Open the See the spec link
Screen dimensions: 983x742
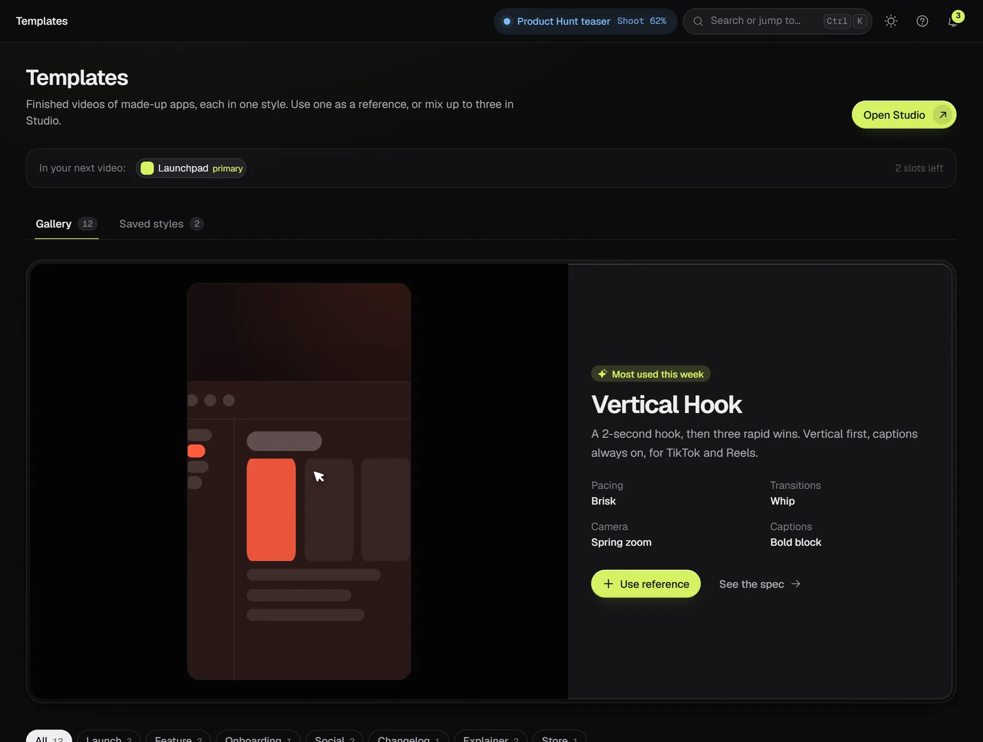pos(760,584)
